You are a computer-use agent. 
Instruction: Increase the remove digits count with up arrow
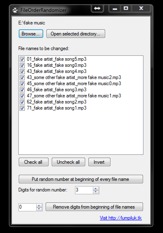click(39, 206)
